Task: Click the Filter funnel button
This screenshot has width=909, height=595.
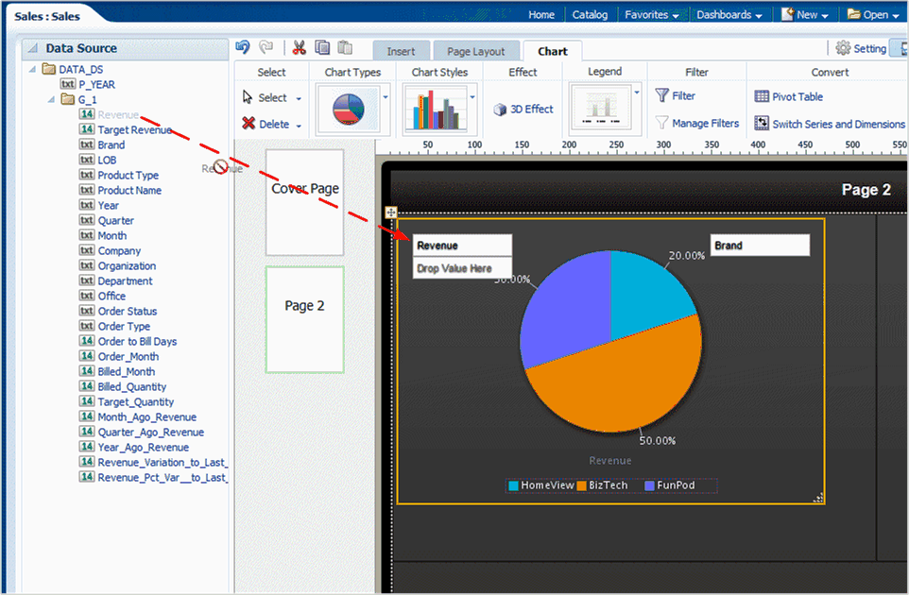Action: tap(675, 95)
